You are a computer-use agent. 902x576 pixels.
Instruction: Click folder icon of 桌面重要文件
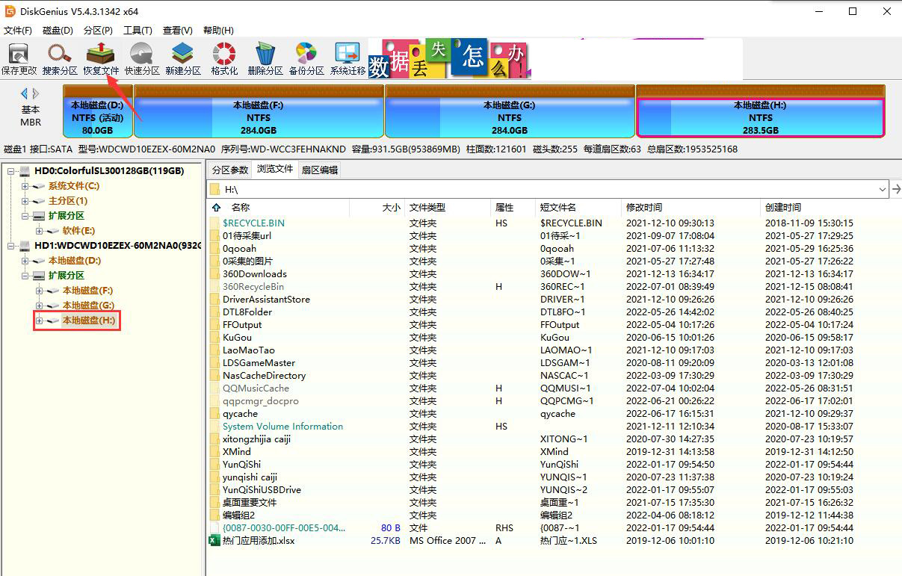(x=214, y=503)
